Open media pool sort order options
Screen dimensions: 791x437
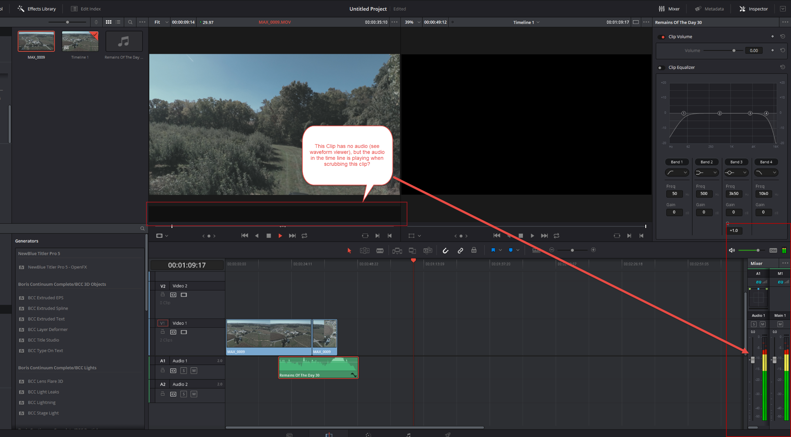pyautogui.click(x=96, y=22)
